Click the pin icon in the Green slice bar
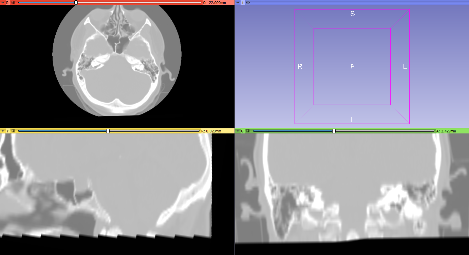The image size is (469, 255). [238, 131]
